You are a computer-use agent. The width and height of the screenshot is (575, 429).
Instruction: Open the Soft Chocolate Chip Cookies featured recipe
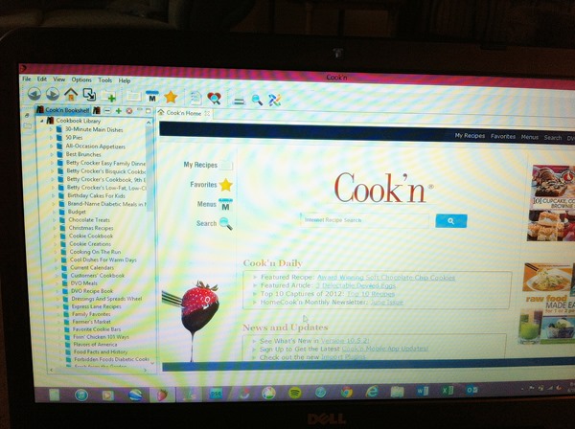(x=386, y=278)
